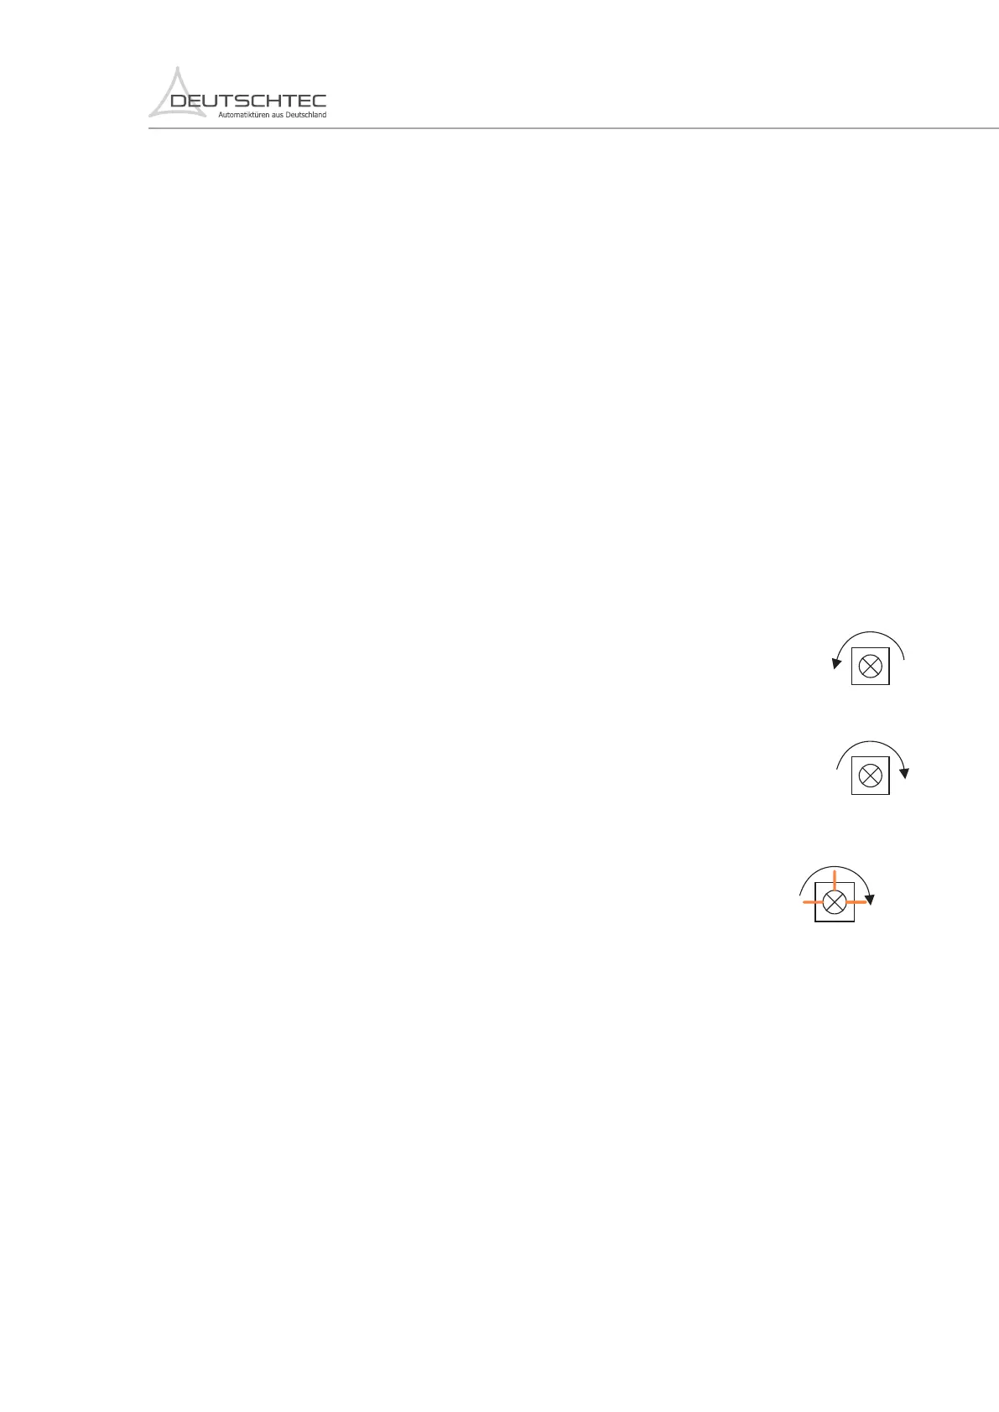Viewport: 999px width, 1412px height.
Task: Click the DEUTSCHTEC brand name text
Action: pos(248,101)
